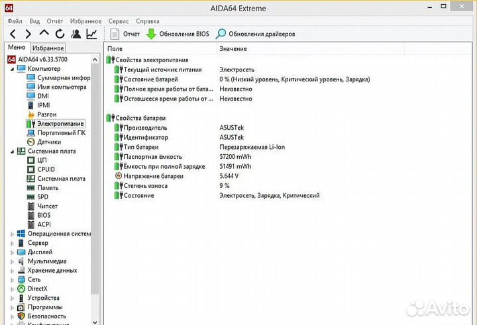Click the Мультимедиа speaker icon
Viewport: 477px width, 325px height.
click(x=21, y=261)
